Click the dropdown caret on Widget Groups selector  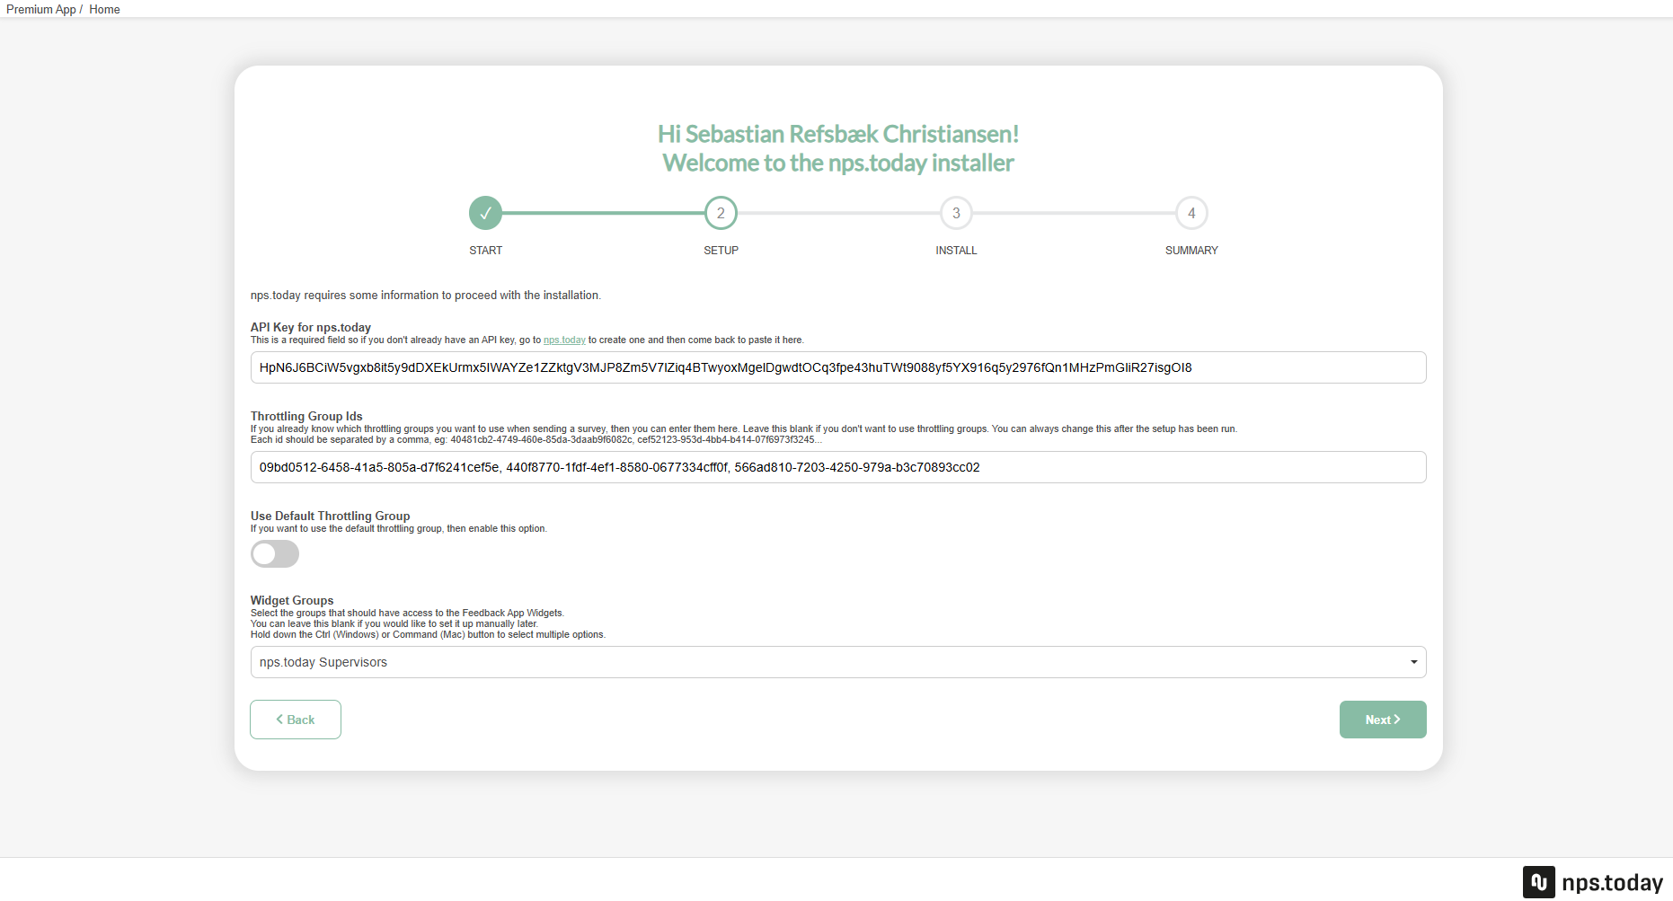[1412, 661]
